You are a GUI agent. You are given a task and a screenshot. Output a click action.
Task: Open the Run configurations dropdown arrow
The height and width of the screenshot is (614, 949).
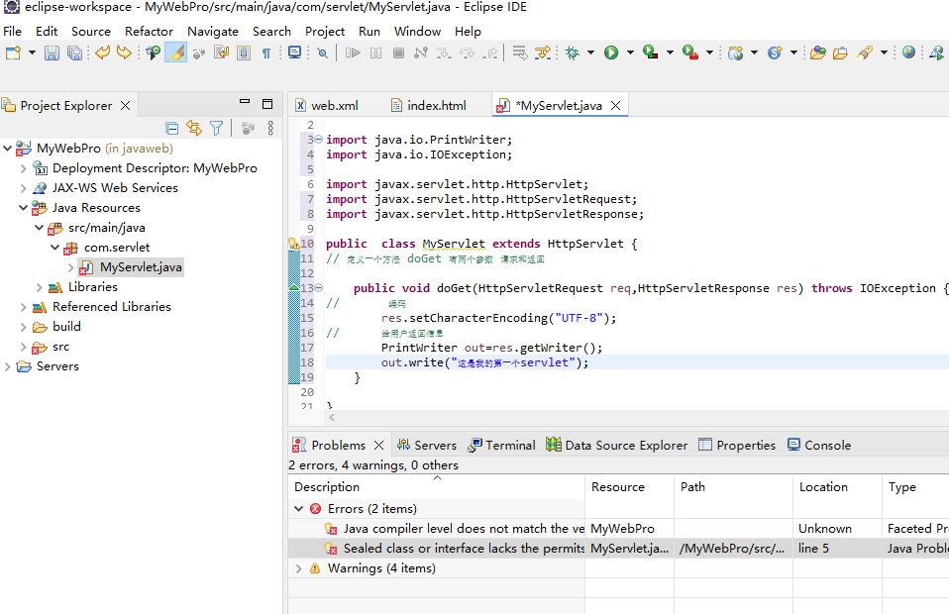click(630, 53)
